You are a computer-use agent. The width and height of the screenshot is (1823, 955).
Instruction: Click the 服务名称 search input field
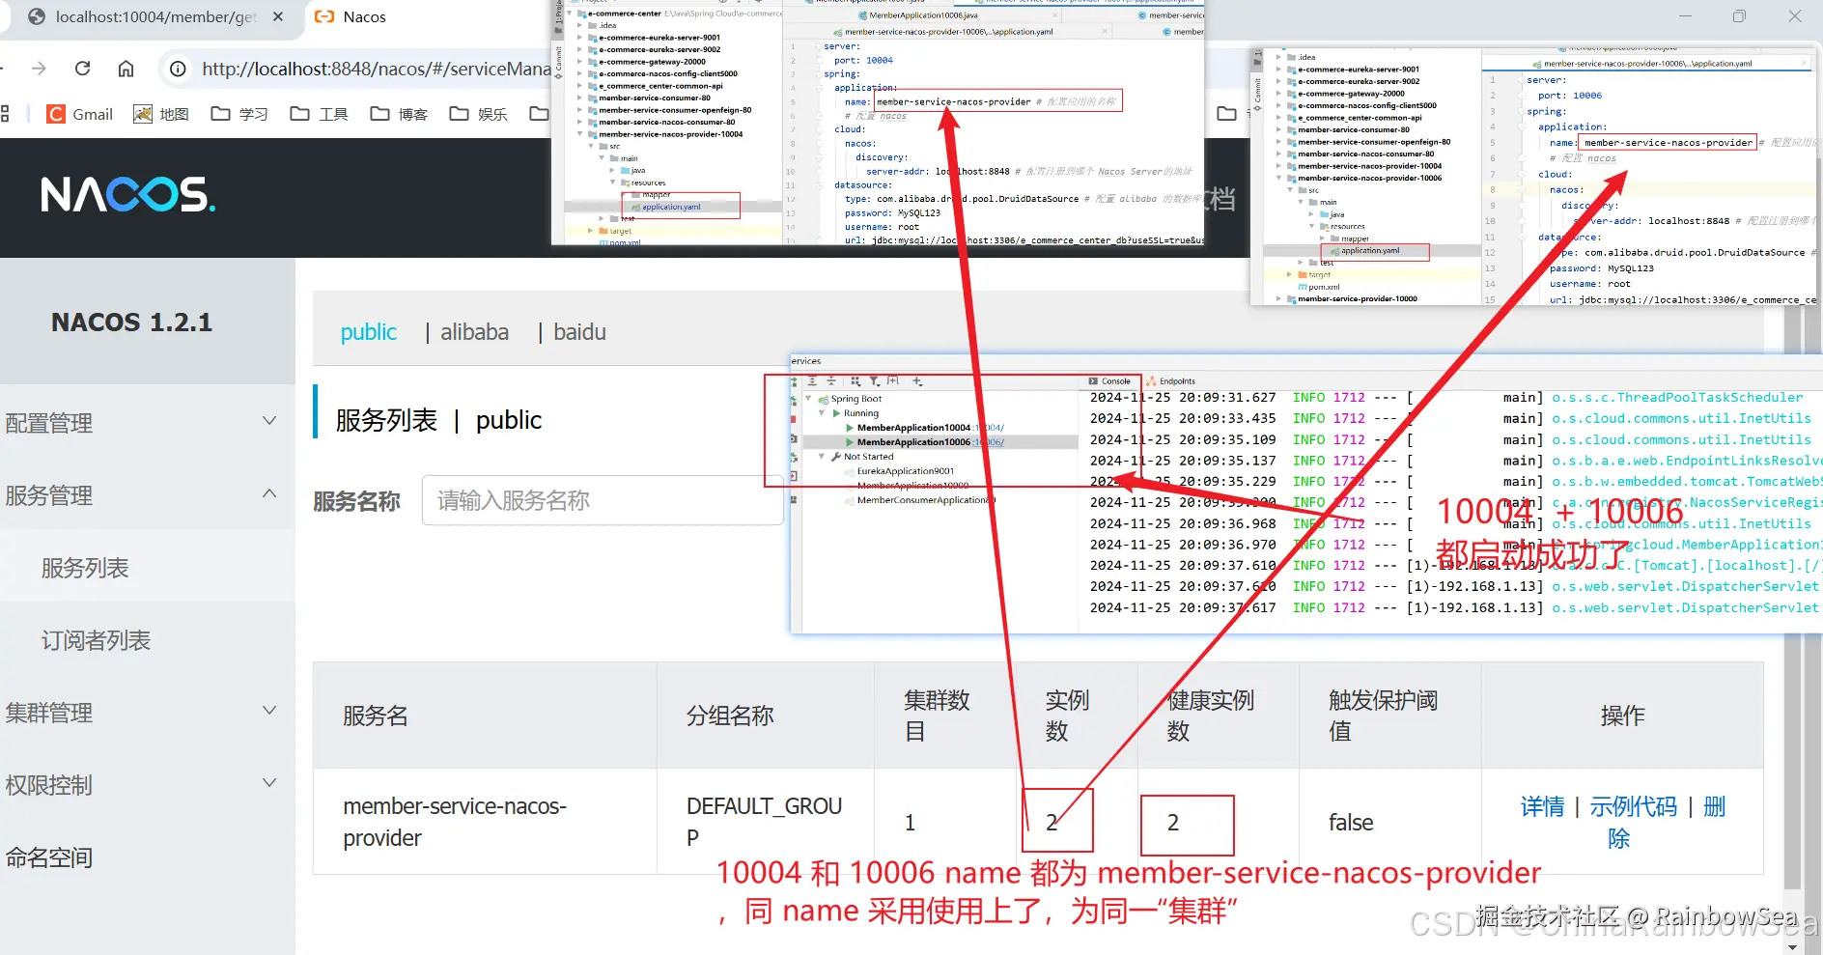point(603,500)
